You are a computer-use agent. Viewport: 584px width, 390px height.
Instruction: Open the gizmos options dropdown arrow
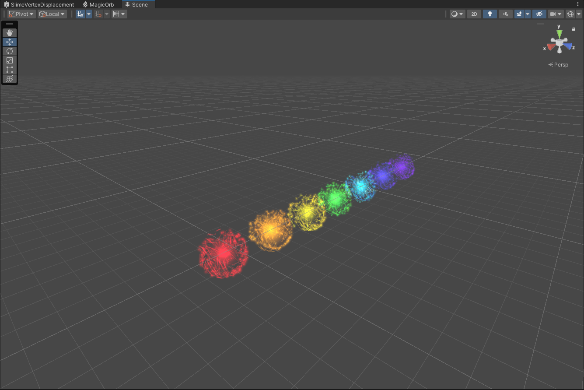tap(579, 14)
